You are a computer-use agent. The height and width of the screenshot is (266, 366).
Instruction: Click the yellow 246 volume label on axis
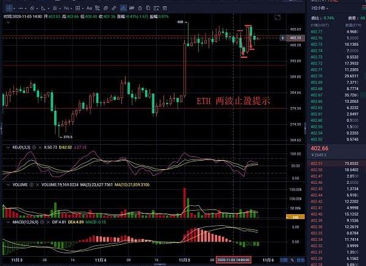click(x=293, y=217)
